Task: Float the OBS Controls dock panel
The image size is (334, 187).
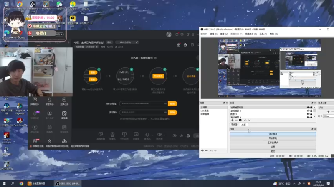Action: pos(312,129)
